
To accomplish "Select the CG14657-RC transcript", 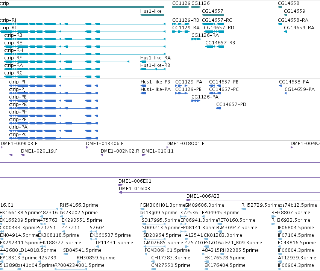I will pos(213,24).
